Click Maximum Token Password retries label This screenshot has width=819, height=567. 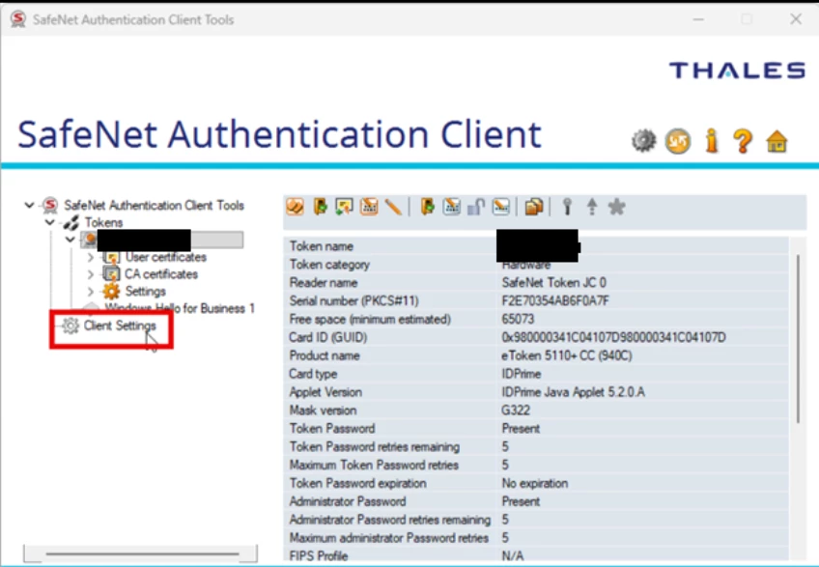coord(374,466)
